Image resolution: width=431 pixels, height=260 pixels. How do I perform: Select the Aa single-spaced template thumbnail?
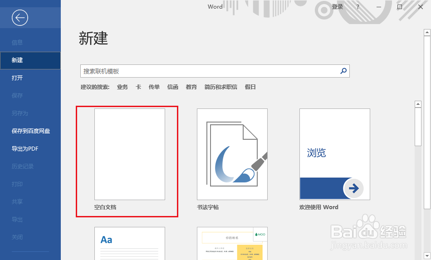pos(130,244)
